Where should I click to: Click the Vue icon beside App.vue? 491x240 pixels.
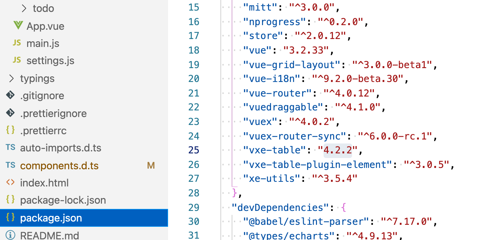(x=18, y=26)
